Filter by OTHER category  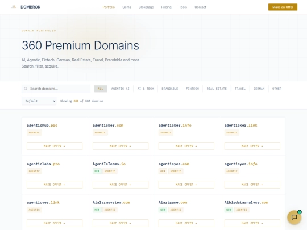click(277, 89)
